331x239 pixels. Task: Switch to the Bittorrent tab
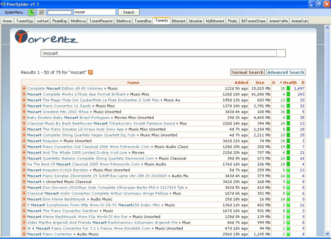(x=178, y=21)
